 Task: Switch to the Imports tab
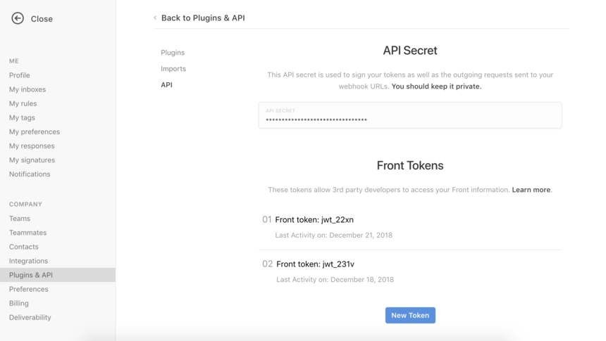(173, 69)
